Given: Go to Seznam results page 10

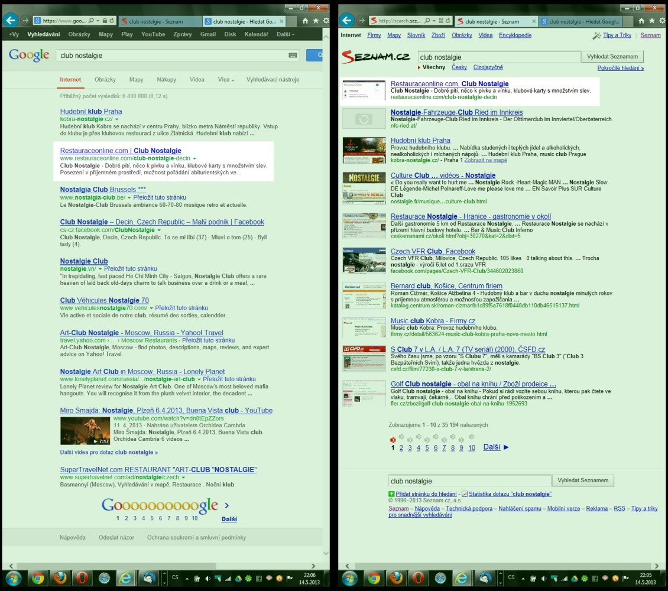Looking at the screenshot, I should (472, 448).
